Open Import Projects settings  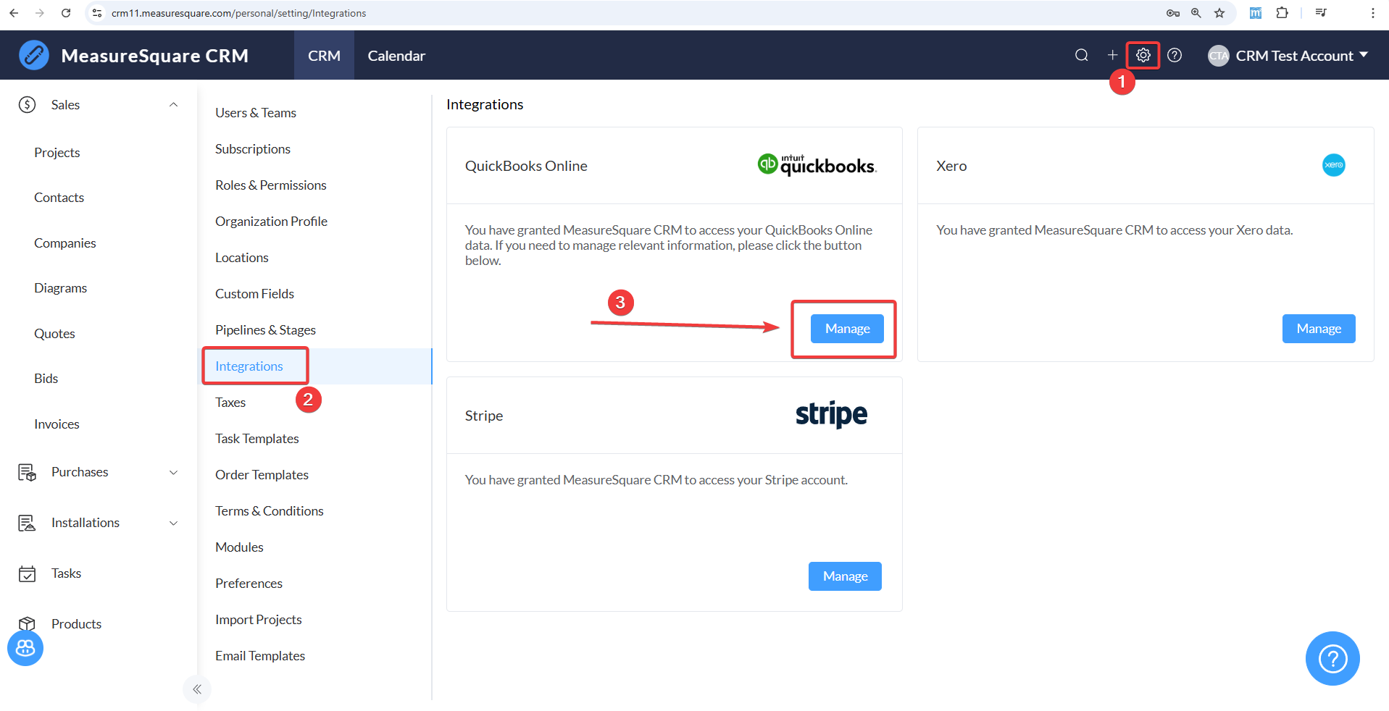(259, 620)
